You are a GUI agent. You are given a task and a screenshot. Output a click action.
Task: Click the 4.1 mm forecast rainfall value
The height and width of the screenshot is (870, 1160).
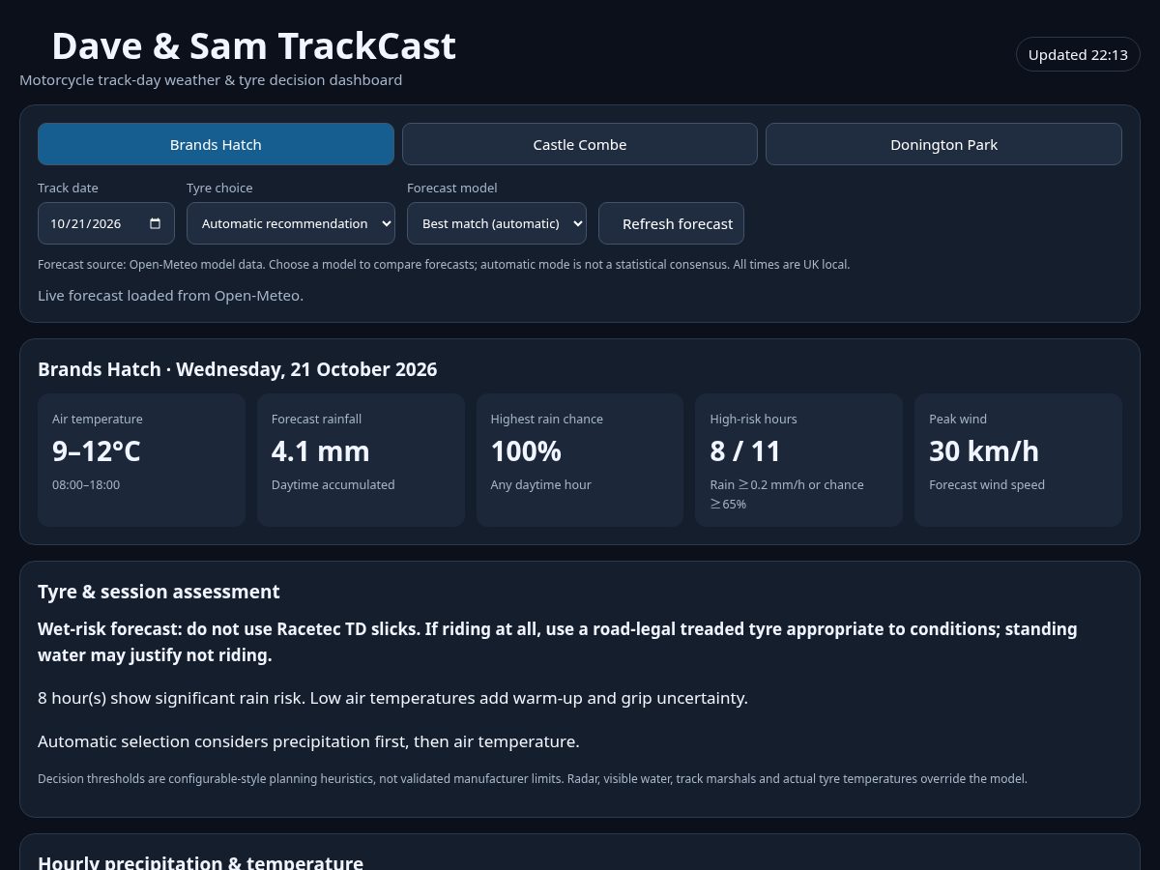point(321,451)
